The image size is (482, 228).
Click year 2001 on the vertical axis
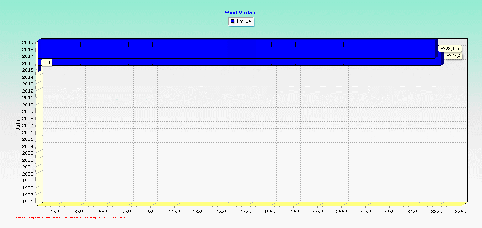tap(28, 167)
